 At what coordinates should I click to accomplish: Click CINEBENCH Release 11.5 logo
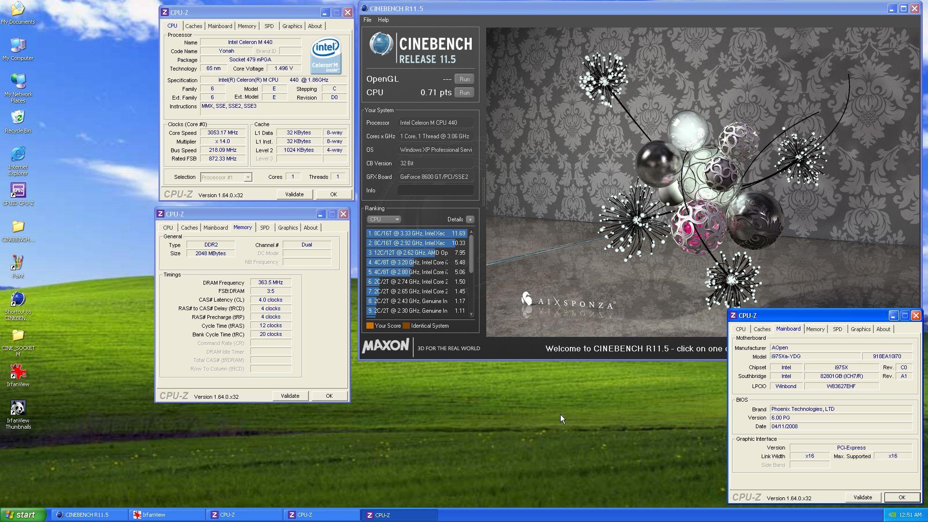click(x=420, y=48)
